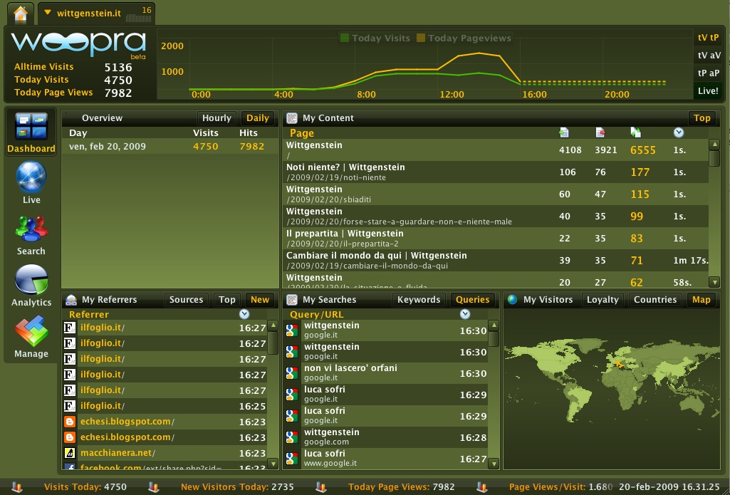This screenshot has width=730, height=495.
Task: Click My Content scrollbar thumb
Action: point(714,158)
